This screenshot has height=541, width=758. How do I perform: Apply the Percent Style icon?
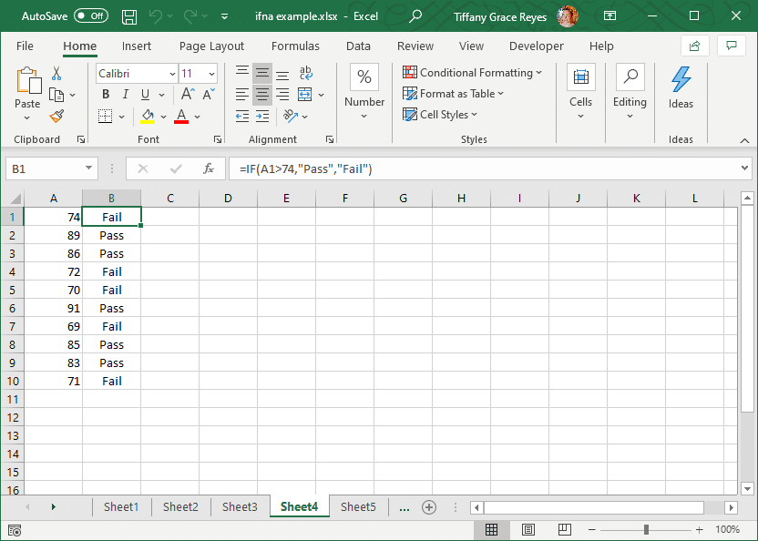click(x=364, y=77)
